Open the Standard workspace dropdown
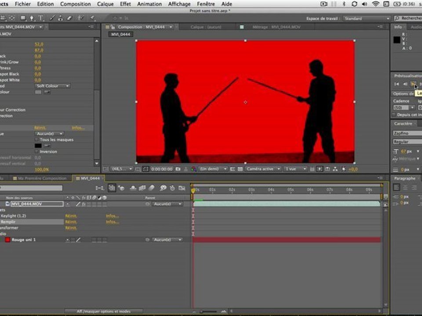Screen dimensions: 422x316 [366, 18]
